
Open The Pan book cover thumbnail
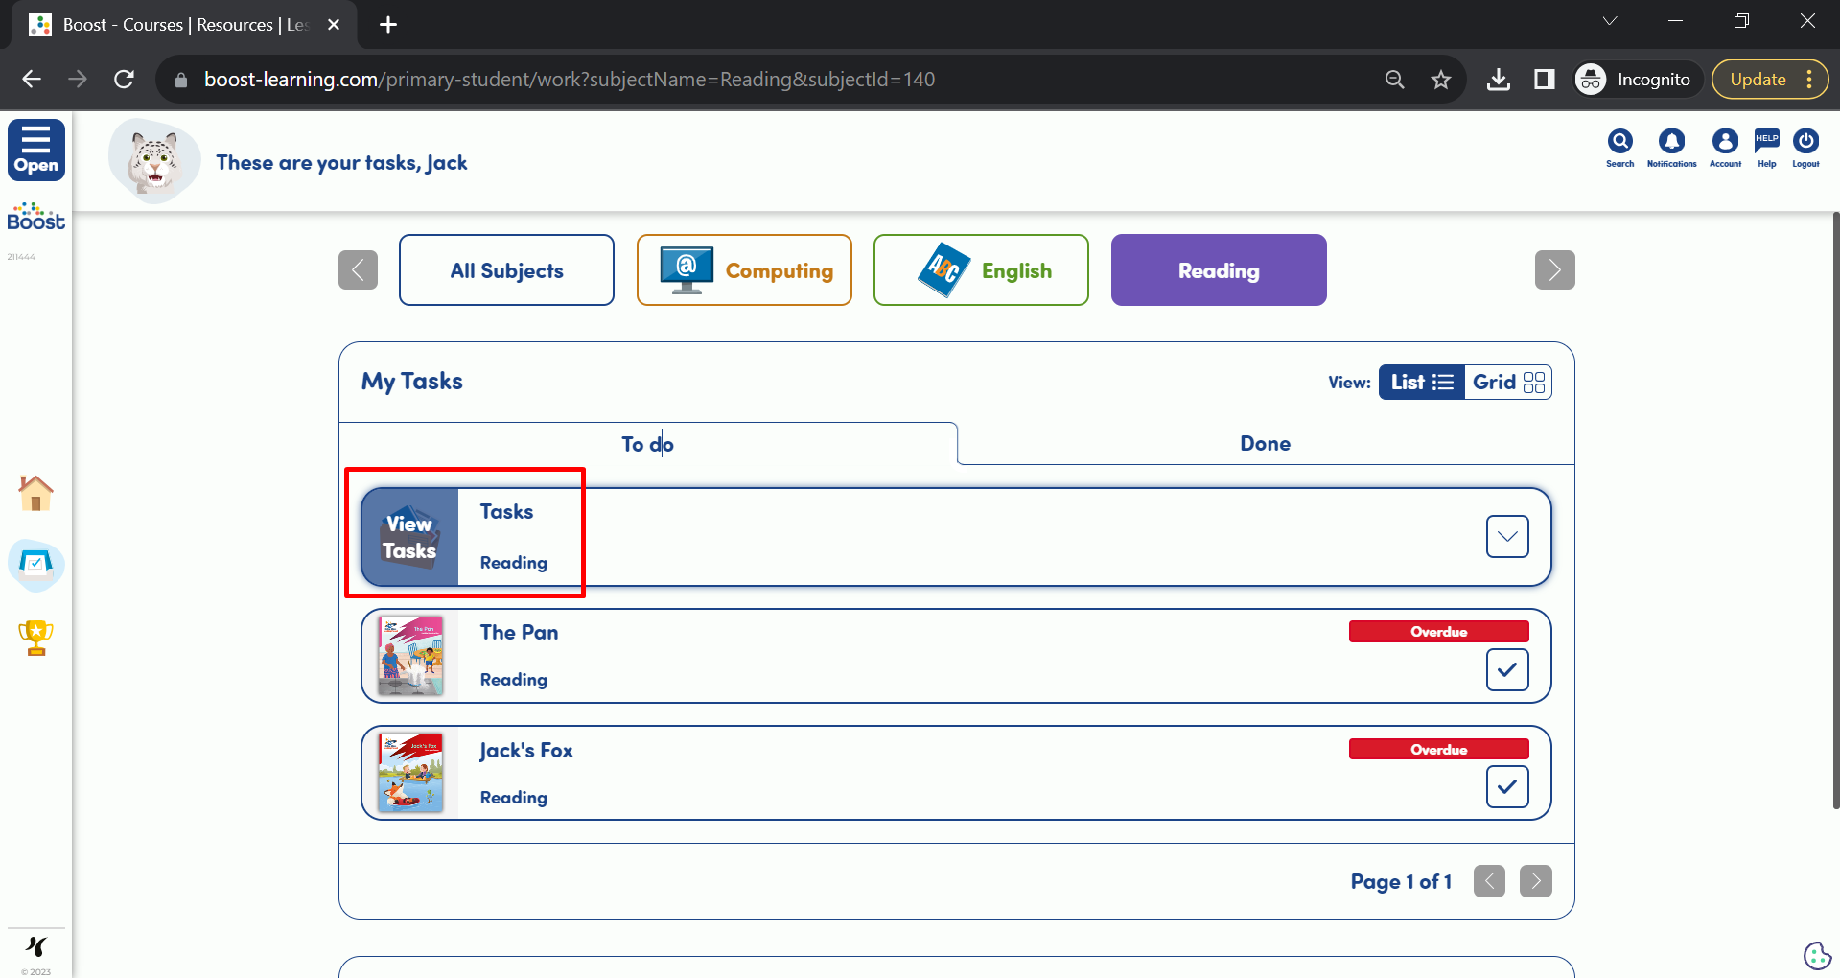tap(410, 656)
